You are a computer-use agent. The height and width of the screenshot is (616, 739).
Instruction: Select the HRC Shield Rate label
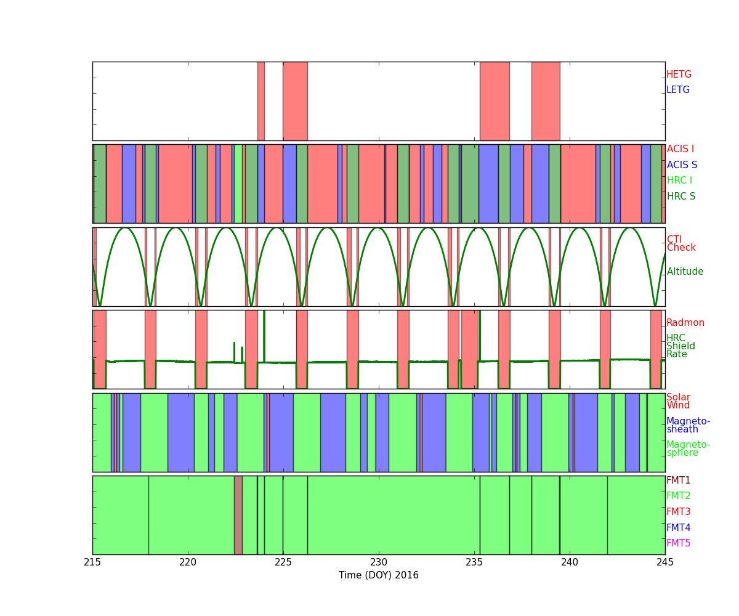(x=680, y=346)
